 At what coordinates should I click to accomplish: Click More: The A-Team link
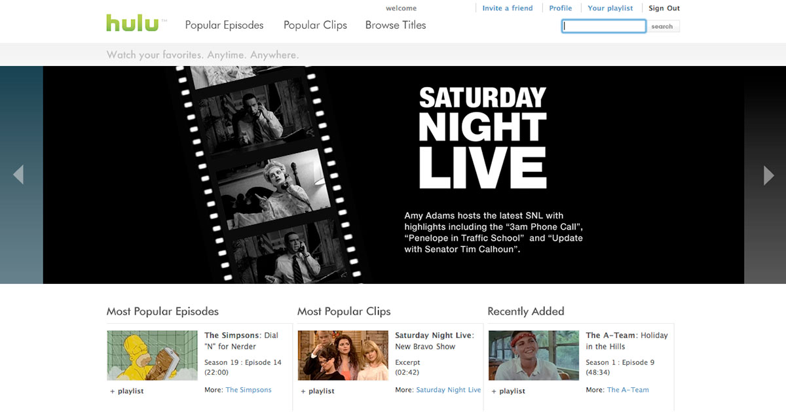[x=627, y=390]
